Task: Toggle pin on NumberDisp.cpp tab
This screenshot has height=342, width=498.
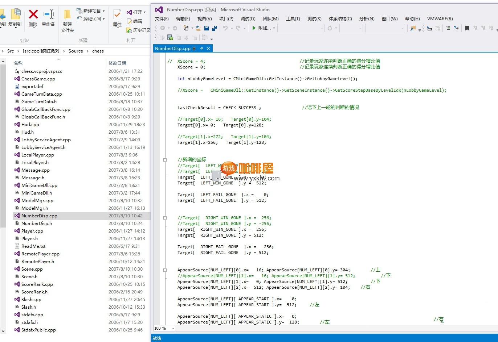Action: [x=201, y=49]
